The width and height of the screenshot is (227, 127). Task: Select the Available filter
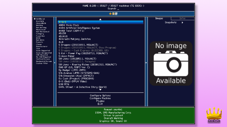(x=40, y=21)
